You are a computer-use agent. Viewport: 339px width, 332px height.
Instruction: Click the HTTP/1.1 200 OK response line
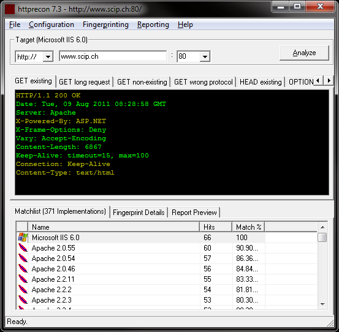click(x=48, y=96)
